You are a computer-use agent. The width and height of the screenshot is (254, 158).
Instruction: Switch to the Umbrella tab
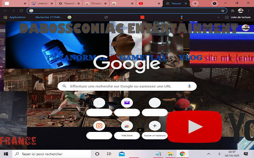pyautogui.click(x=40, y=4)
